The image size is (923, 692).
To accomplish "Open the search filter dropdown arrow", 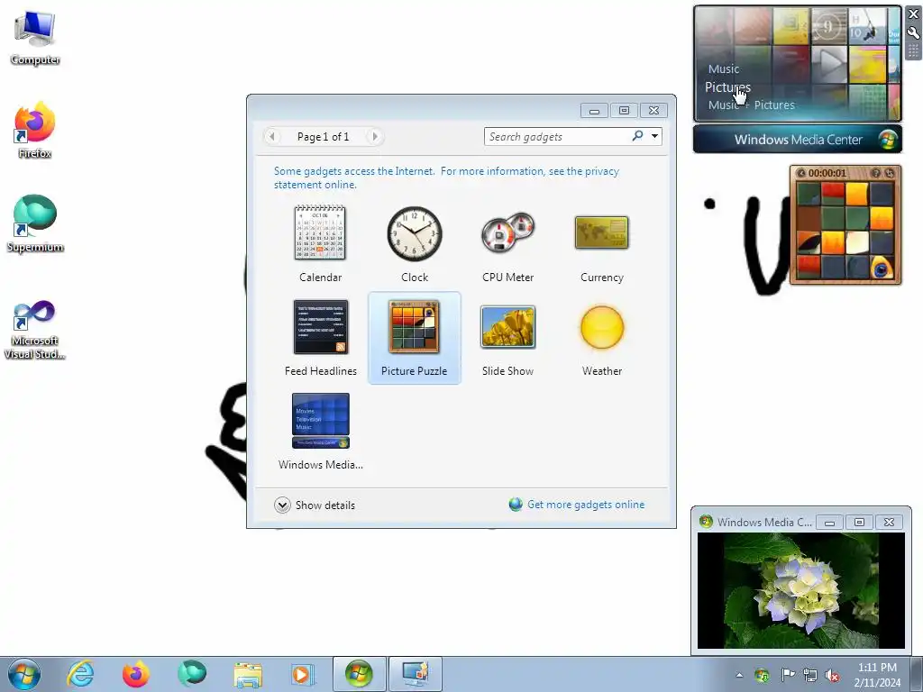I will pyautogui.click(x=654, y=136).
